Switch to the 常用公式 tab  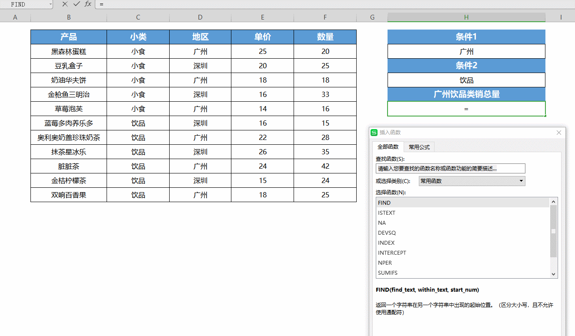click(419, 147)
